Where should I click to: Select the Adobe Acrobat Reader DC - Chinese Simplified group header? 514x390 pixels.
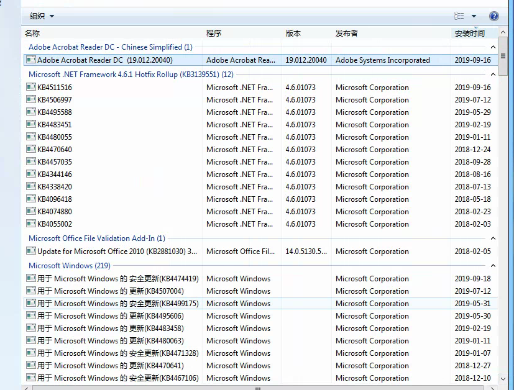pyautogui.click(x=111, y=47)
